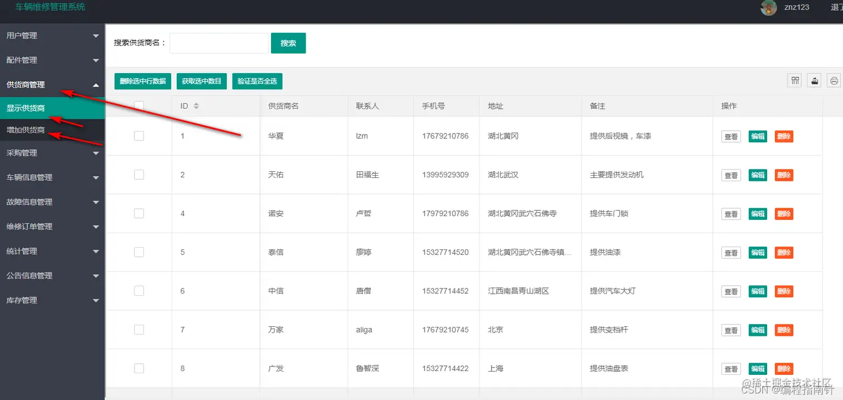843x400 pixels.
Task: Click 编辑 for supplier 广发
Action: (758, 369)
